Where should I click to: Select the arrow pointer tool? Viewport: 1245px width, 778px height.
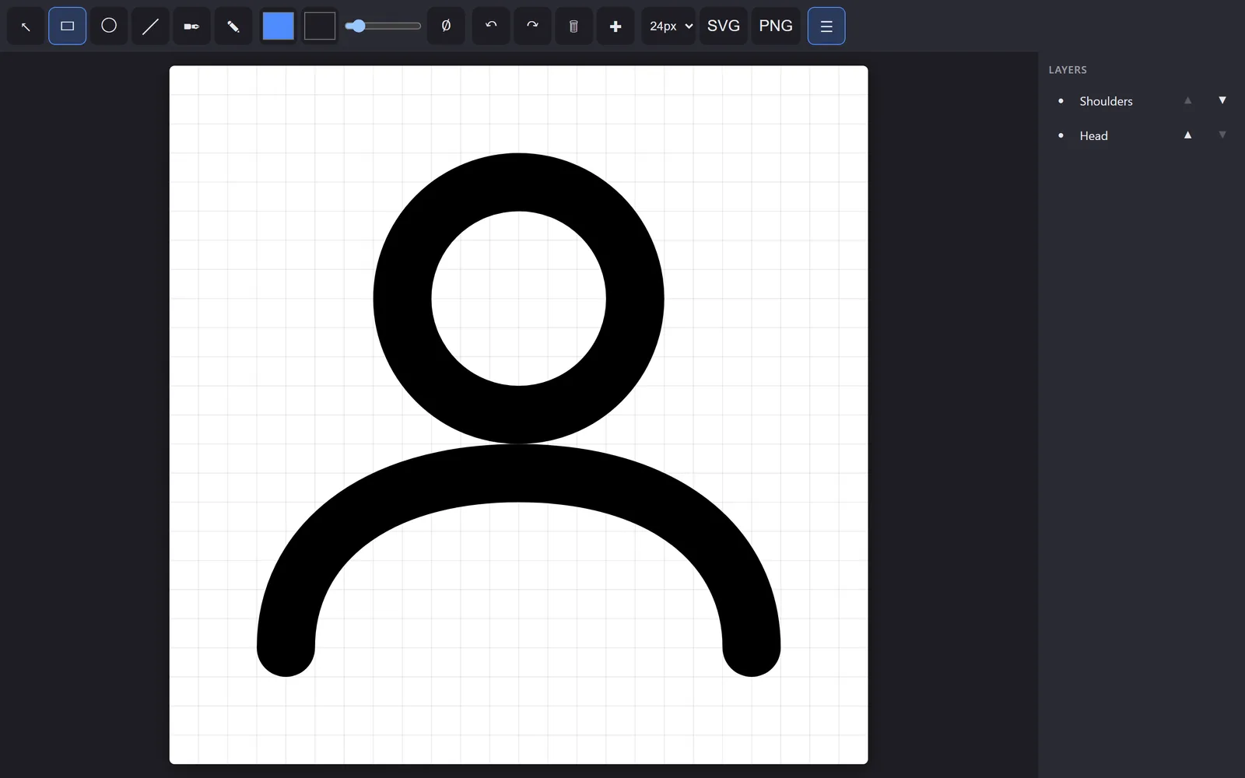(26, 26)
